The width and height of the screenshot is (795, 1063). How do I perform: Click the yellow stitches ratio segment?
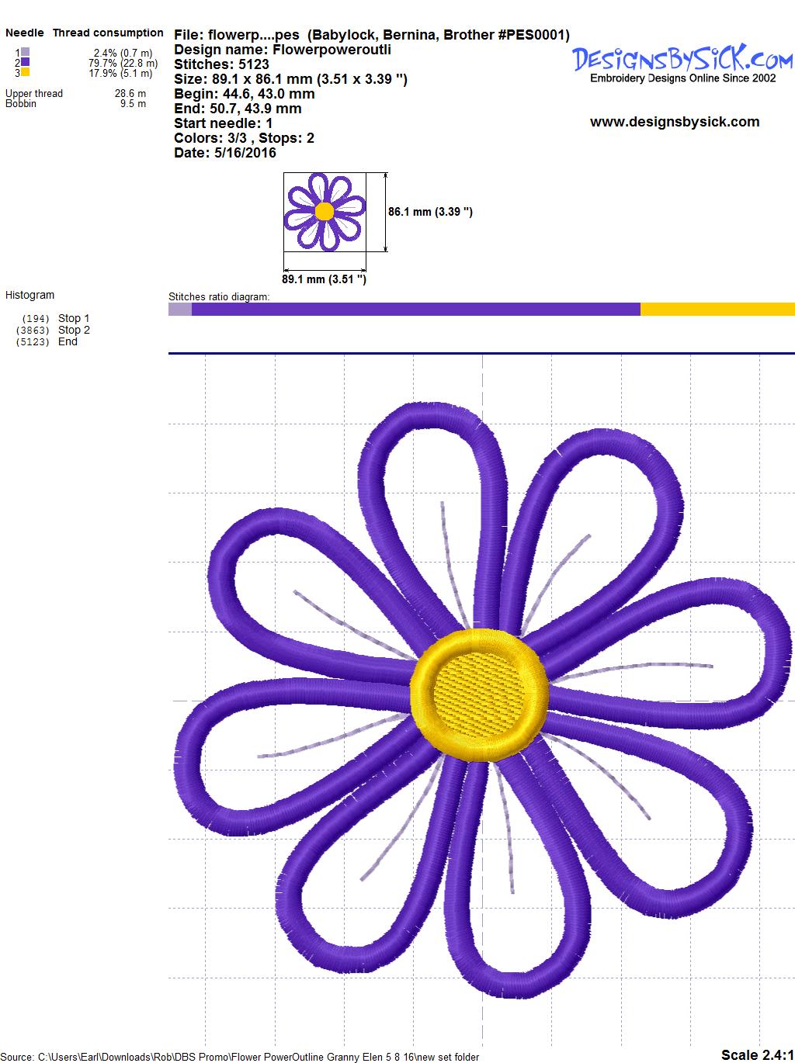click(x=717, y=310)
